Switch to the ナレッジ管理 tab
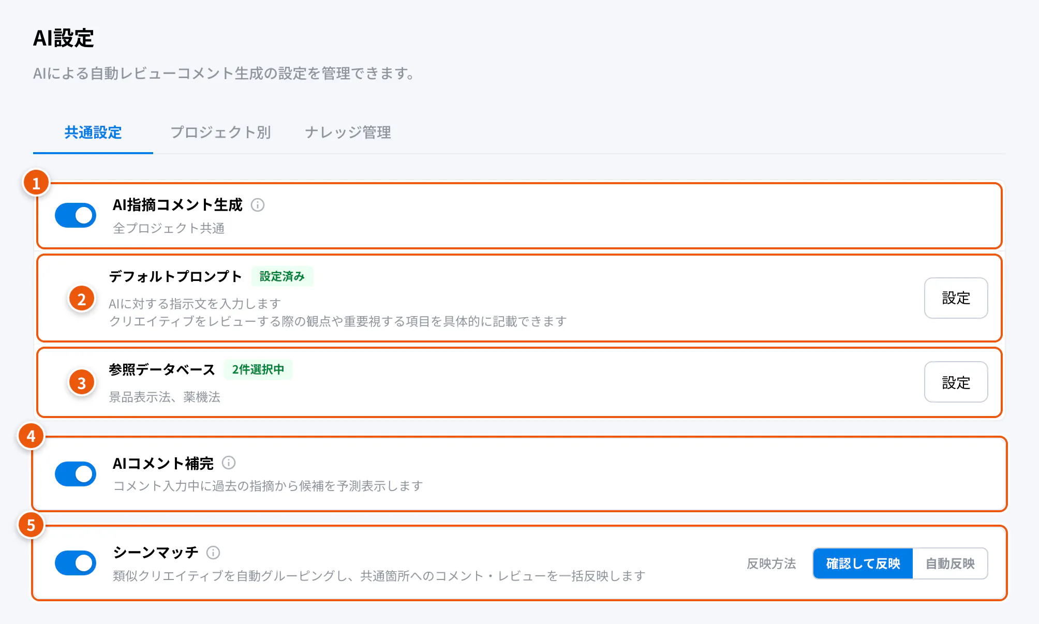This screenshot has height=624, width=1039. [x=348, y=132]
